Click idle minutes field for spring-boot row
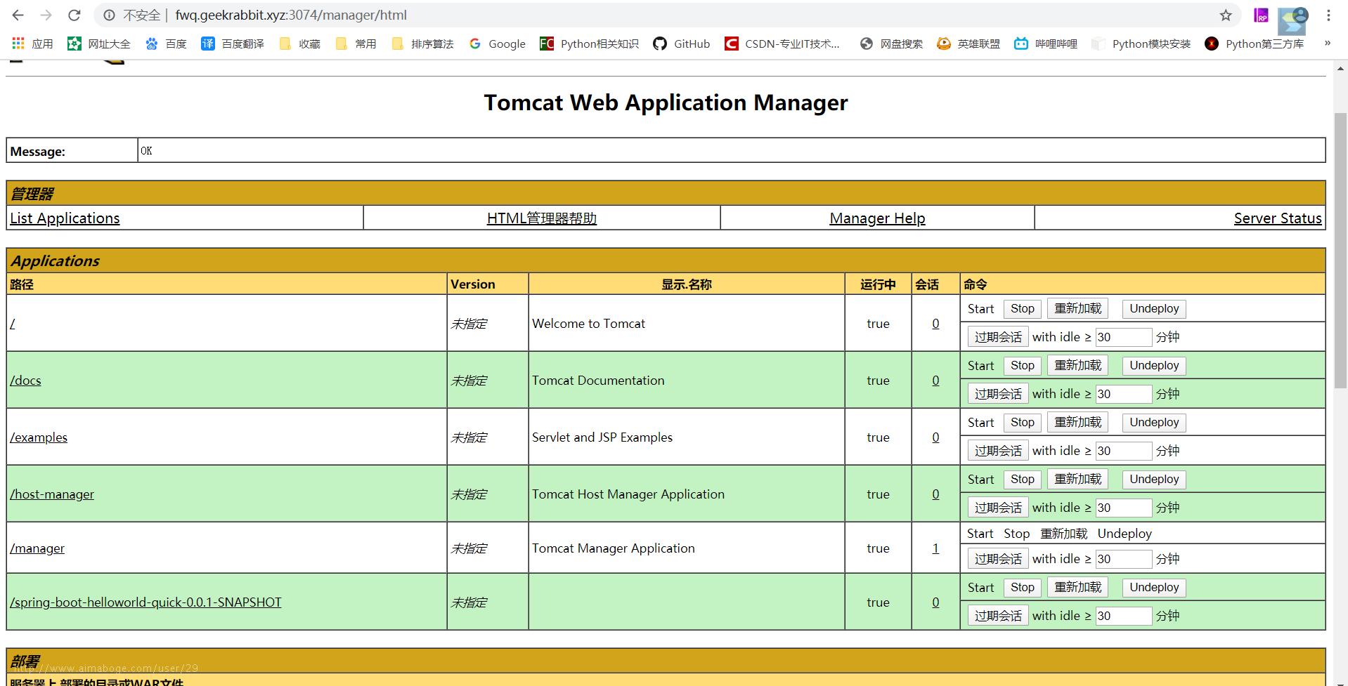The height and width of the screenshot is (686, 1348). click(x=1123, y=616)
